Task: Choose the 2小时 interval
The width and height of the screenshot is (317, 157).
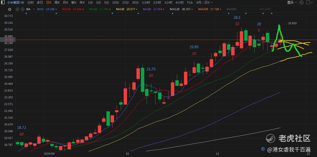Action: tap(157, 2)
